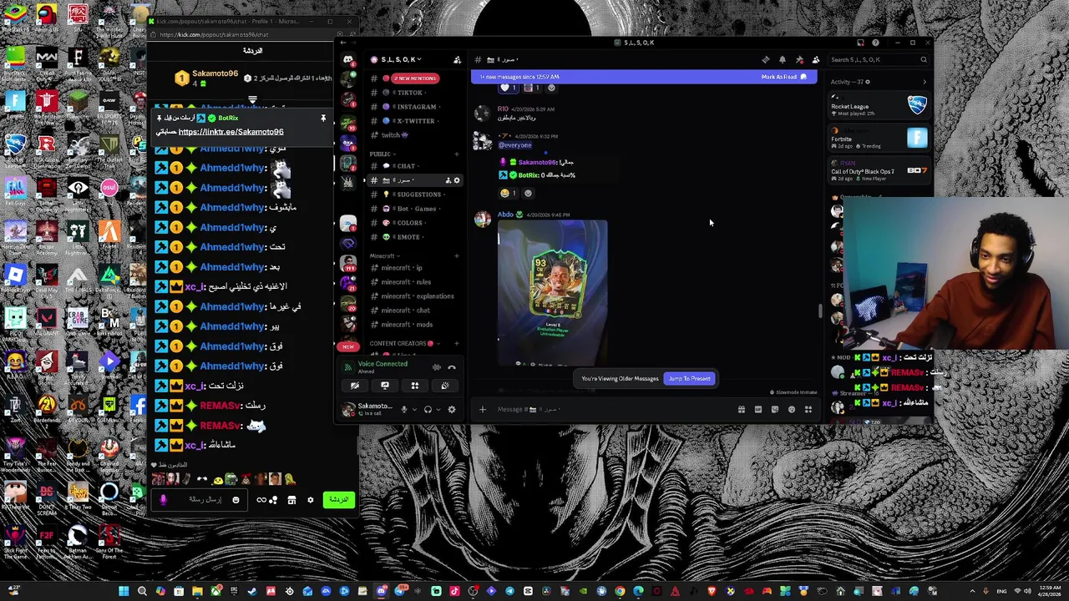Open minecraft · rules channel
This screenshot has height=601, width=1069.
pyautogui.click(x=415, y=282)
